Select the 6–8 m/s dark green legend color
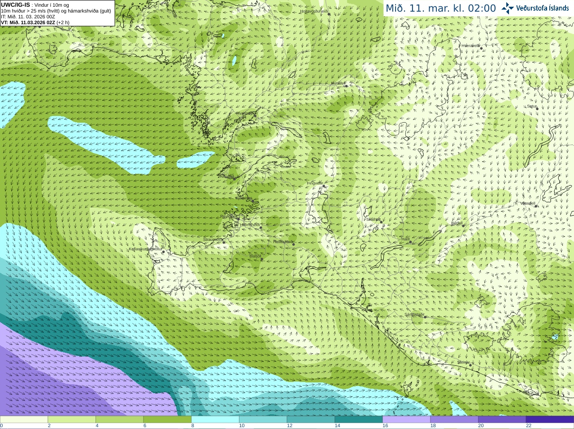Viewport: 574px width, 429px height. (x=167, y=420)
